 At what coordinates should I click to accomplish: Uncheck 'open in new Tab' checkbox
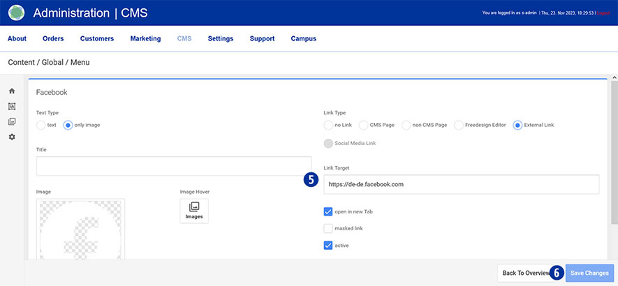[x=328, y=211]
